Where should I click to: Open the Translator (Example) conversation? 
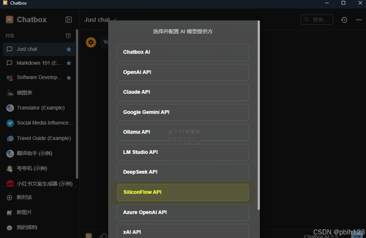[39, 108]
